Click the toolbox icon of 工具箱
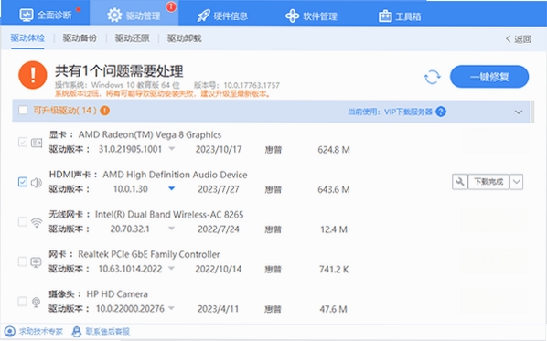The width and height of the screenshot is (547, 341). click(x=385, y=16)
